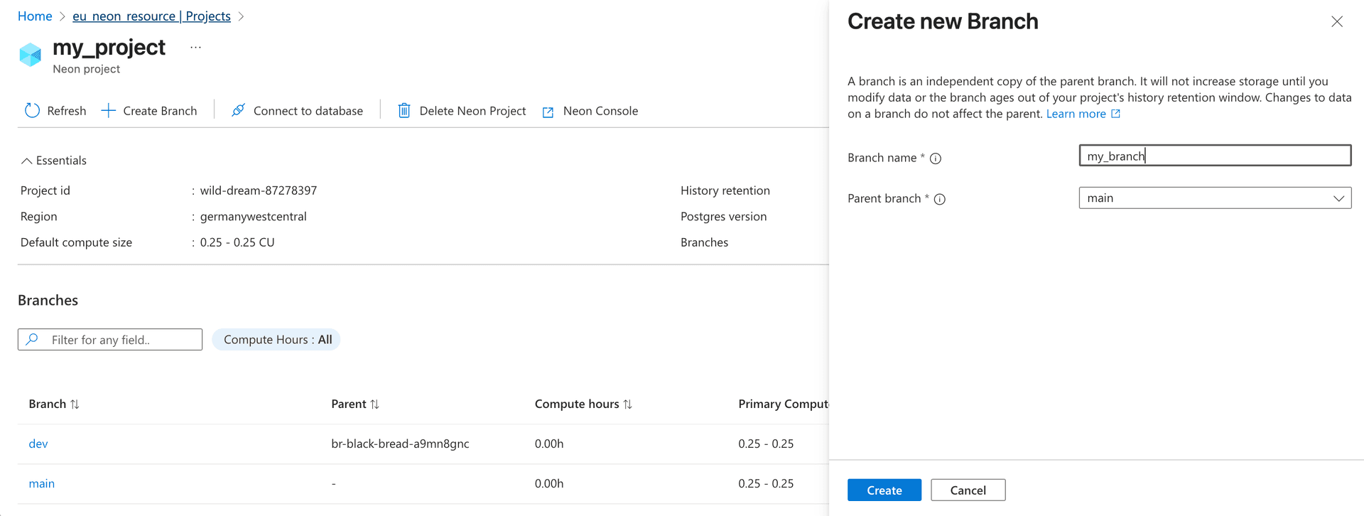Viewport: 1364px width, 516px height.
Task: Open the my_project ellipsis menu
Action: pos(195,48)
